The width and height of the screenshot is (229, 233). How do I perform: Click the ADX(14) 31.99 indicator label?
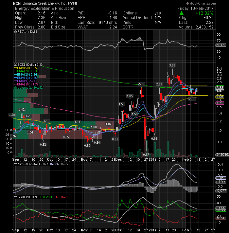[26, 197]
